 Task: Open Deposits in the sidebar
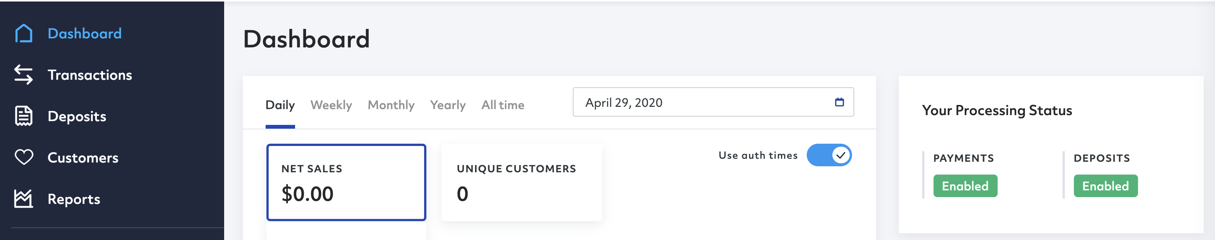pos(77,116)
